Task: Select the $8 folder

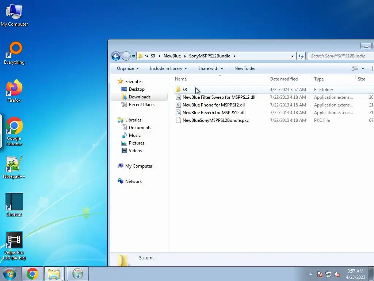Action: click(x=184, y=90)
